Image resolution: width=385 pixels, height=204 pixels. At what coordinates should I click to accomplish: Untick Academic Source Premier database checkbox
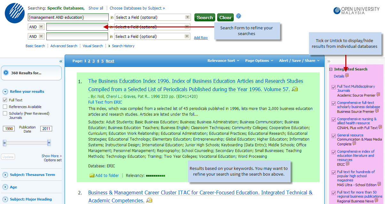point(334,87)
